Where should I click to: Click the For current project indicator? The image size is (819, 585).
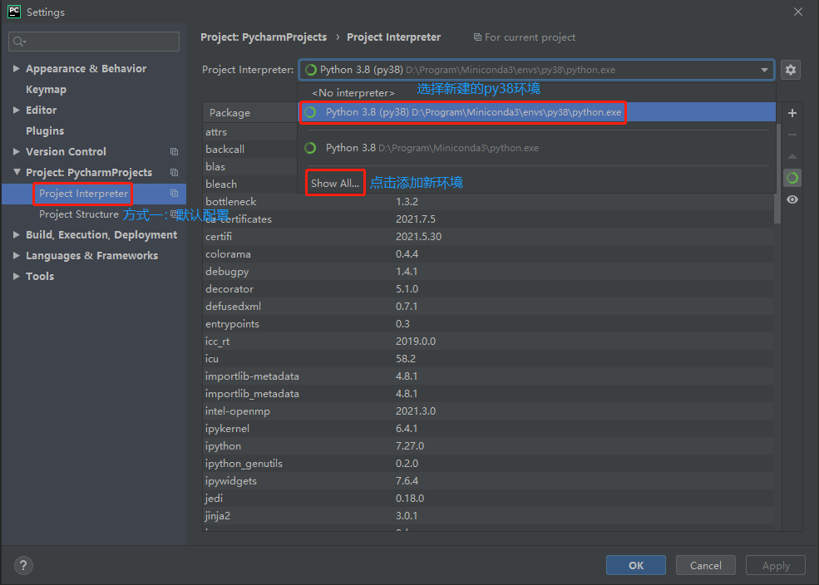pyautogui.click(x=525, y=37)
